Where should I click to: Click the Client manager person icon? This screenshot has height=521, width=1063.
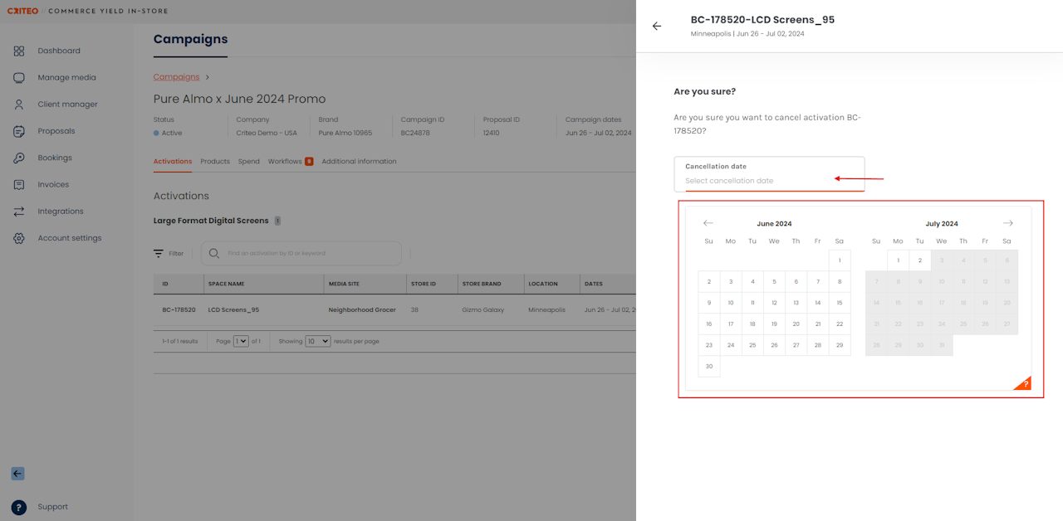19,105
